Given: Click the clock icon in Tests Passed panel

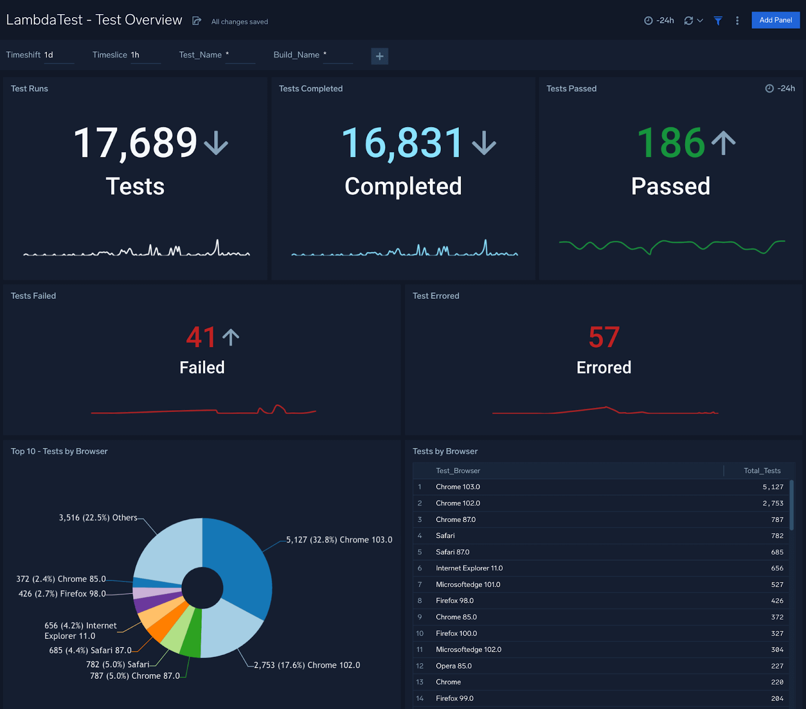Looking at the screenshot, I should click(x=769, y=89).
